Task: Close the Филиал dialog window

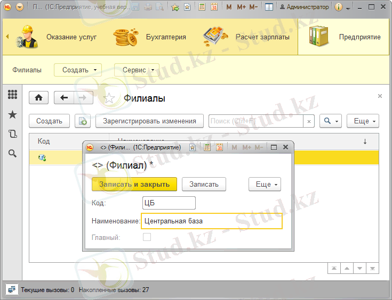Action: point(285,147)
